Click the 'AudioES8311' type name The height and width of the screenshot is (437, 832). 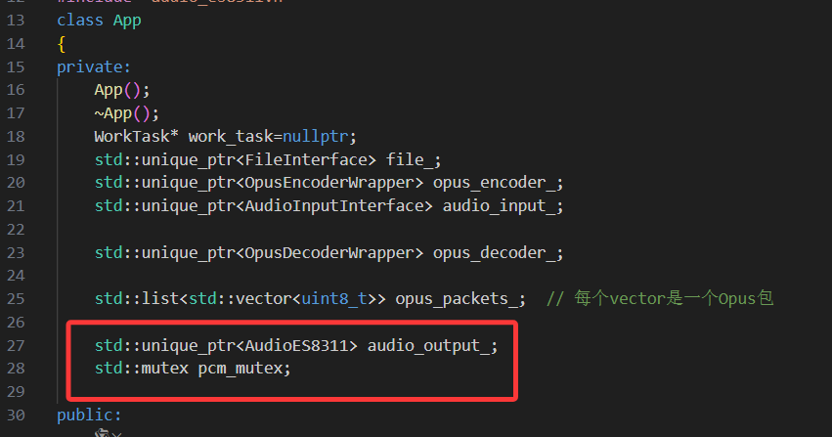(x=296, y=346)
